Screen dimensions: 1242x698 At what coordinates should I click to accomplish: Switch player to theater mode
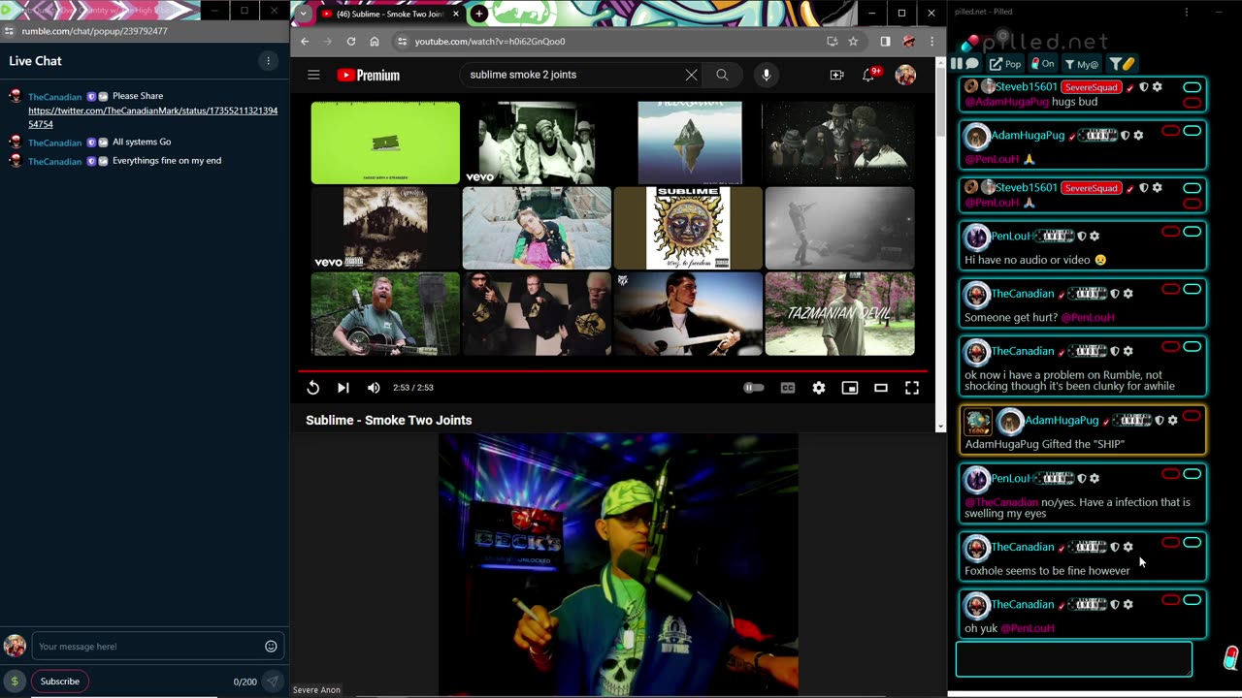[x=881, y=388]
